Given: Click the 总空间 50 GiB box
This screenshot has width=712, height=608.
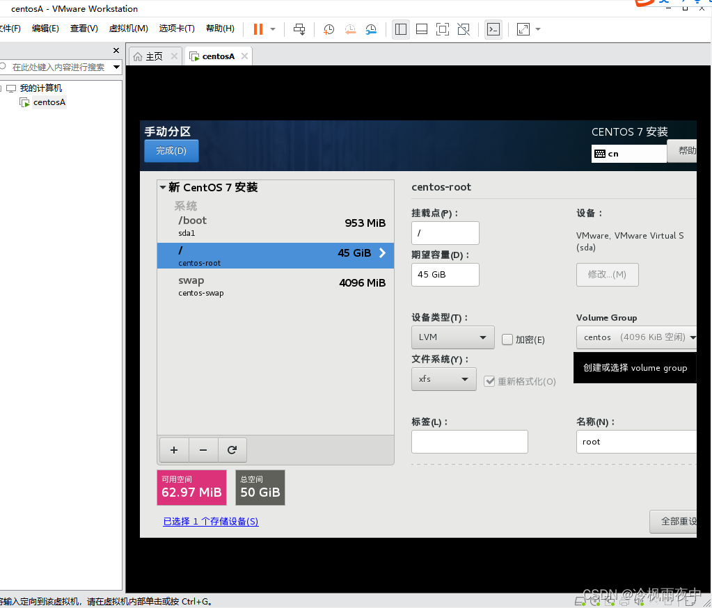Looking at the screenshot, I should (x=260, y=488).
